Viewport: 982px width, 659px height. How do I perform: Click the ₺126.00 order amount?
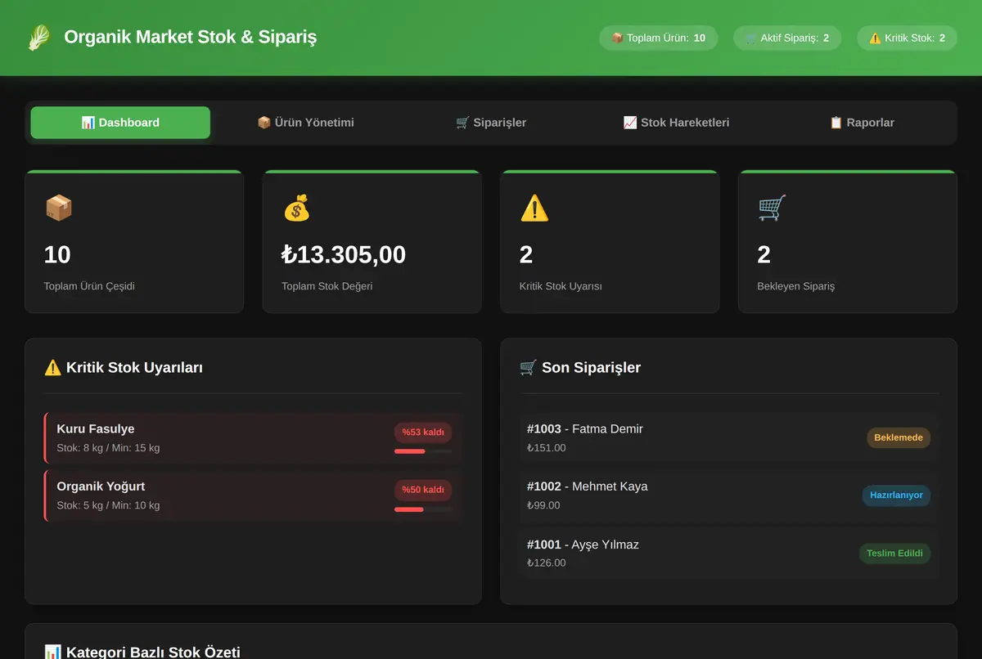click(x=547, y=563)
